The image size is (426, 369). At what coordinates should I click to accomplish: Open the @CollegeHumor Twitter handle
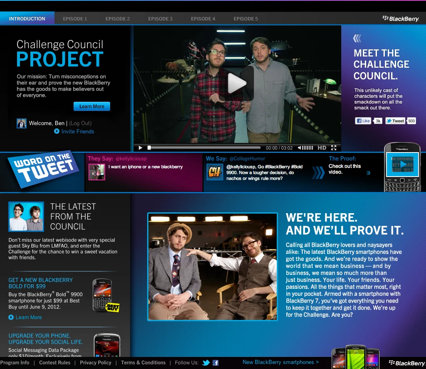click(x=247, y=158)
